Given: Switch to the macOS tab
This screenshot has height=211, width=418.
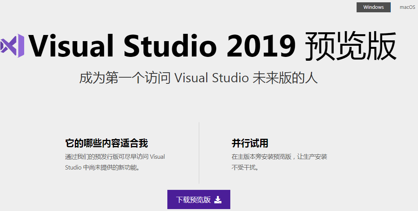Looking at the screenshot, I should pyautogui.click(x=407, y=7).
